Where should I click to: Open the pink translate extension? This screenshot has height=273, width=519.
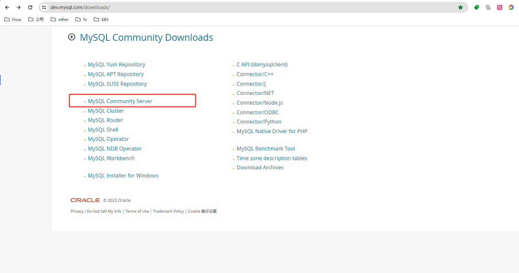pyautogui.click(x=500, y=7)
